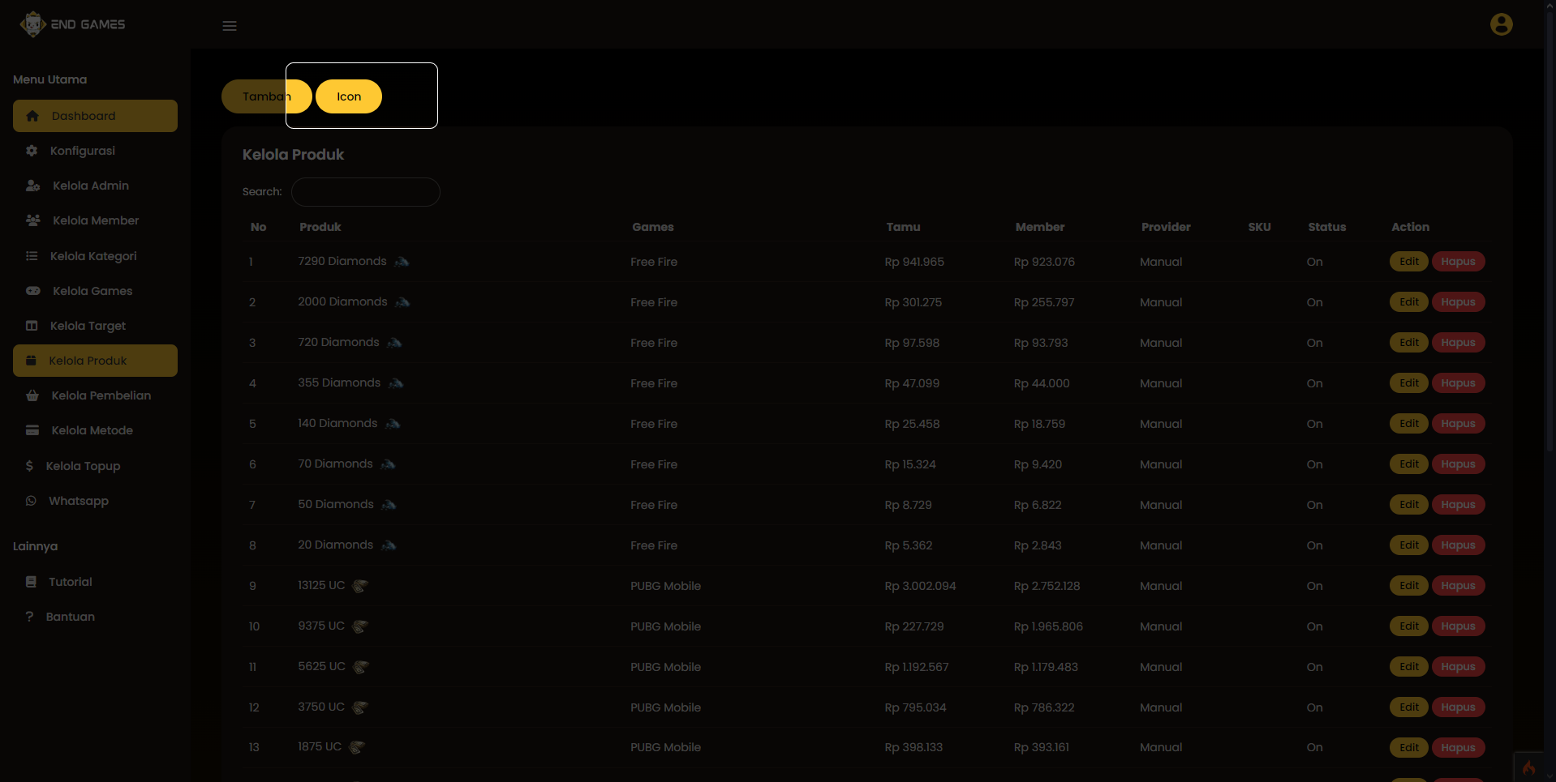Click the icon beside 9375 UC

[360, 626]
